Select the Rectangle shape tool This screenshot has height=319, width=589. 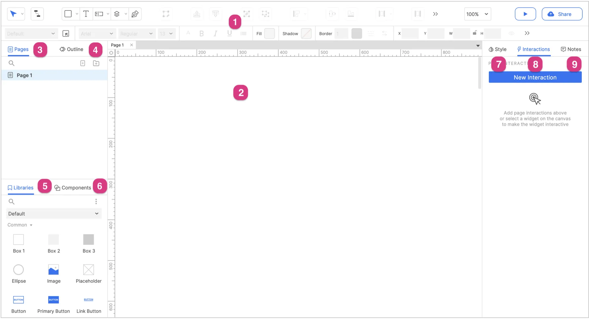(x=68, y=14)
